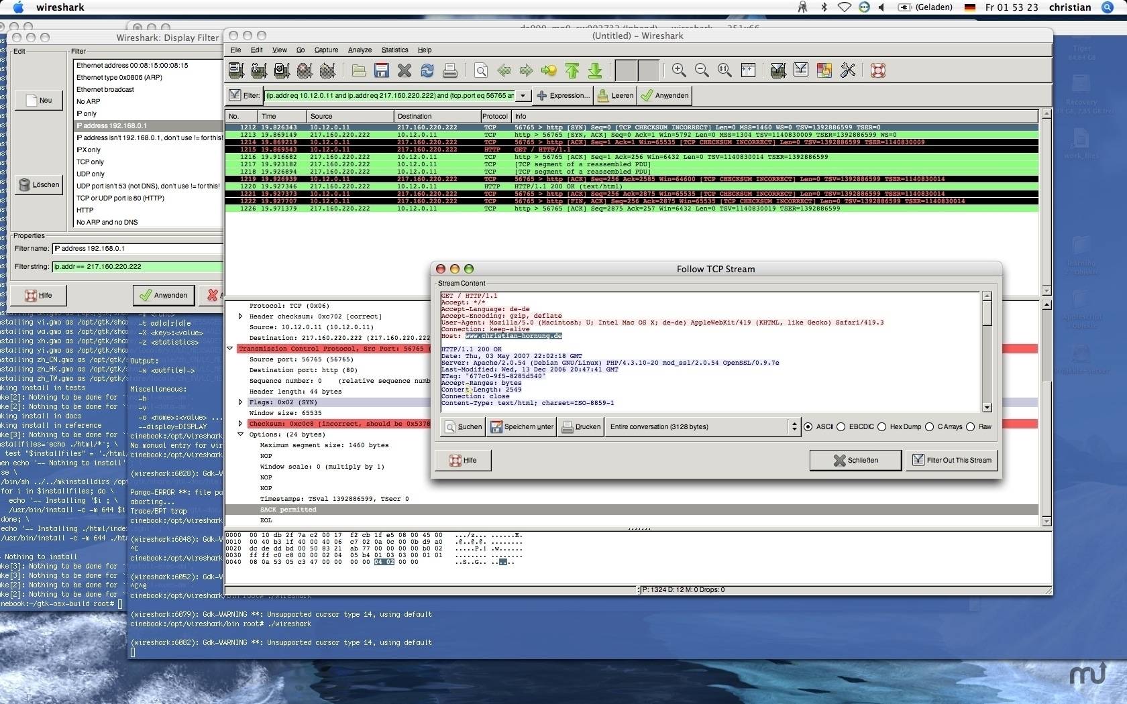Image resolution: width=1127 pixels, height=704 pixels.
Task: Open the Capture menu
Action: (326, 50)
